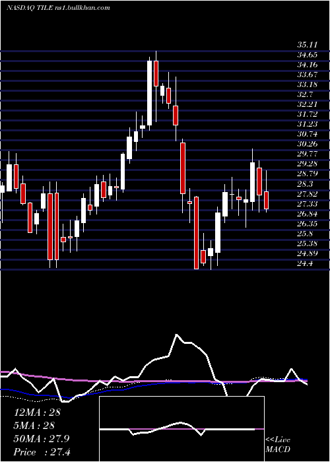Click the 50MA : 27.9 readout
Image resolution: width=330 pixels, height=462 pixels.
point(42,439)
